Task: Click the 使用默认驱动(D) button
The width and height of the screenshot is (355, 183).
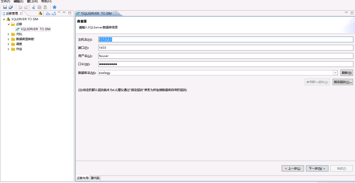Action: [317, 82]
